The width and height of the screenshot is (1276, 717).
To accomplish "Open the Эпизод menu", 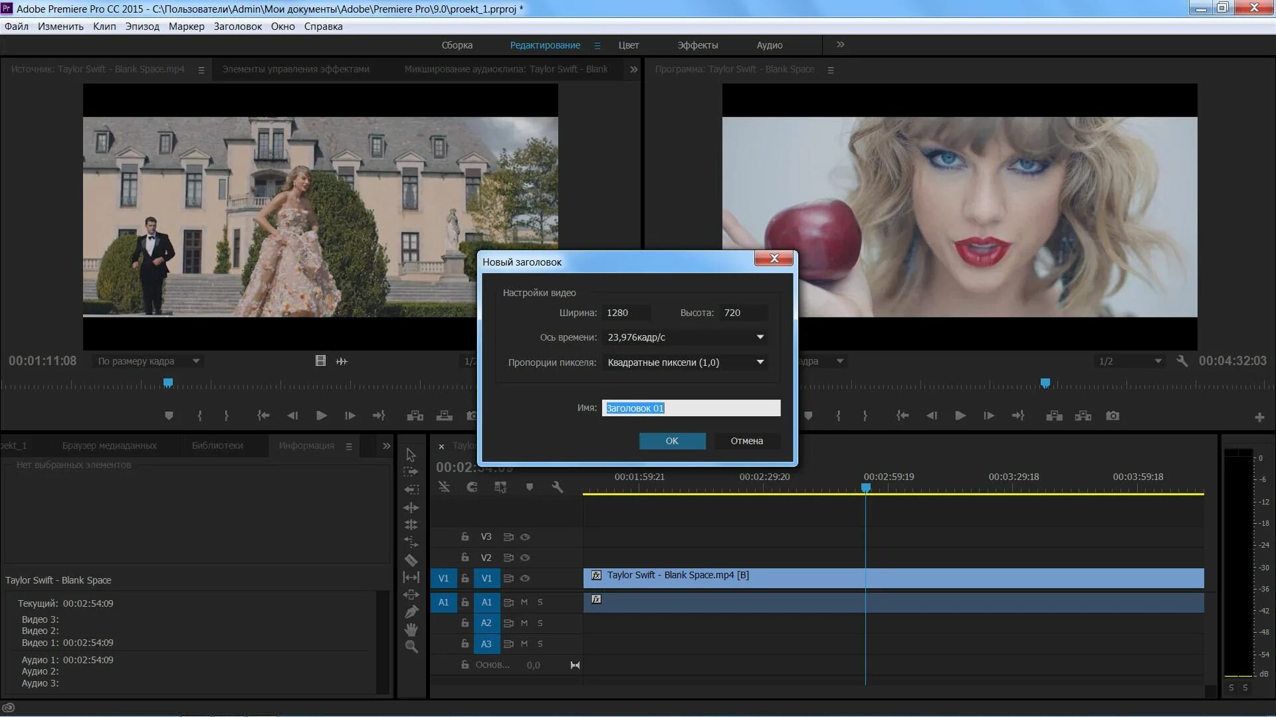I will click(x=142, y=27).
